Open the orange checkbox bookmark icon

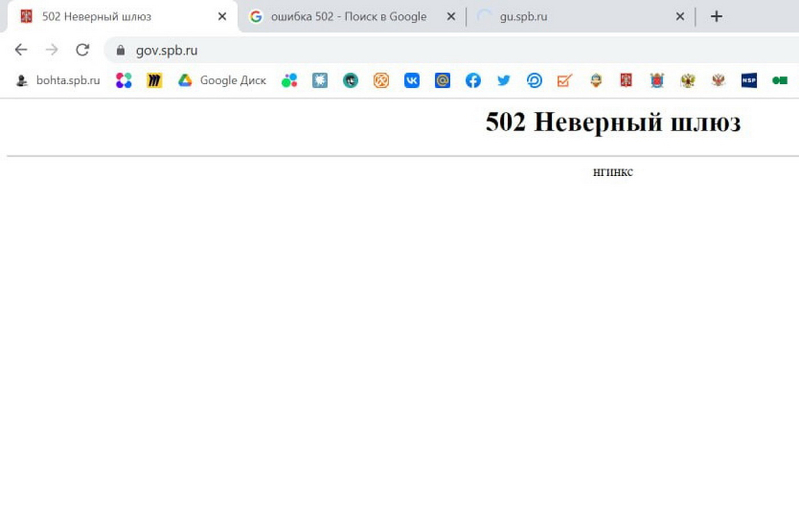(x=564, y=80)
